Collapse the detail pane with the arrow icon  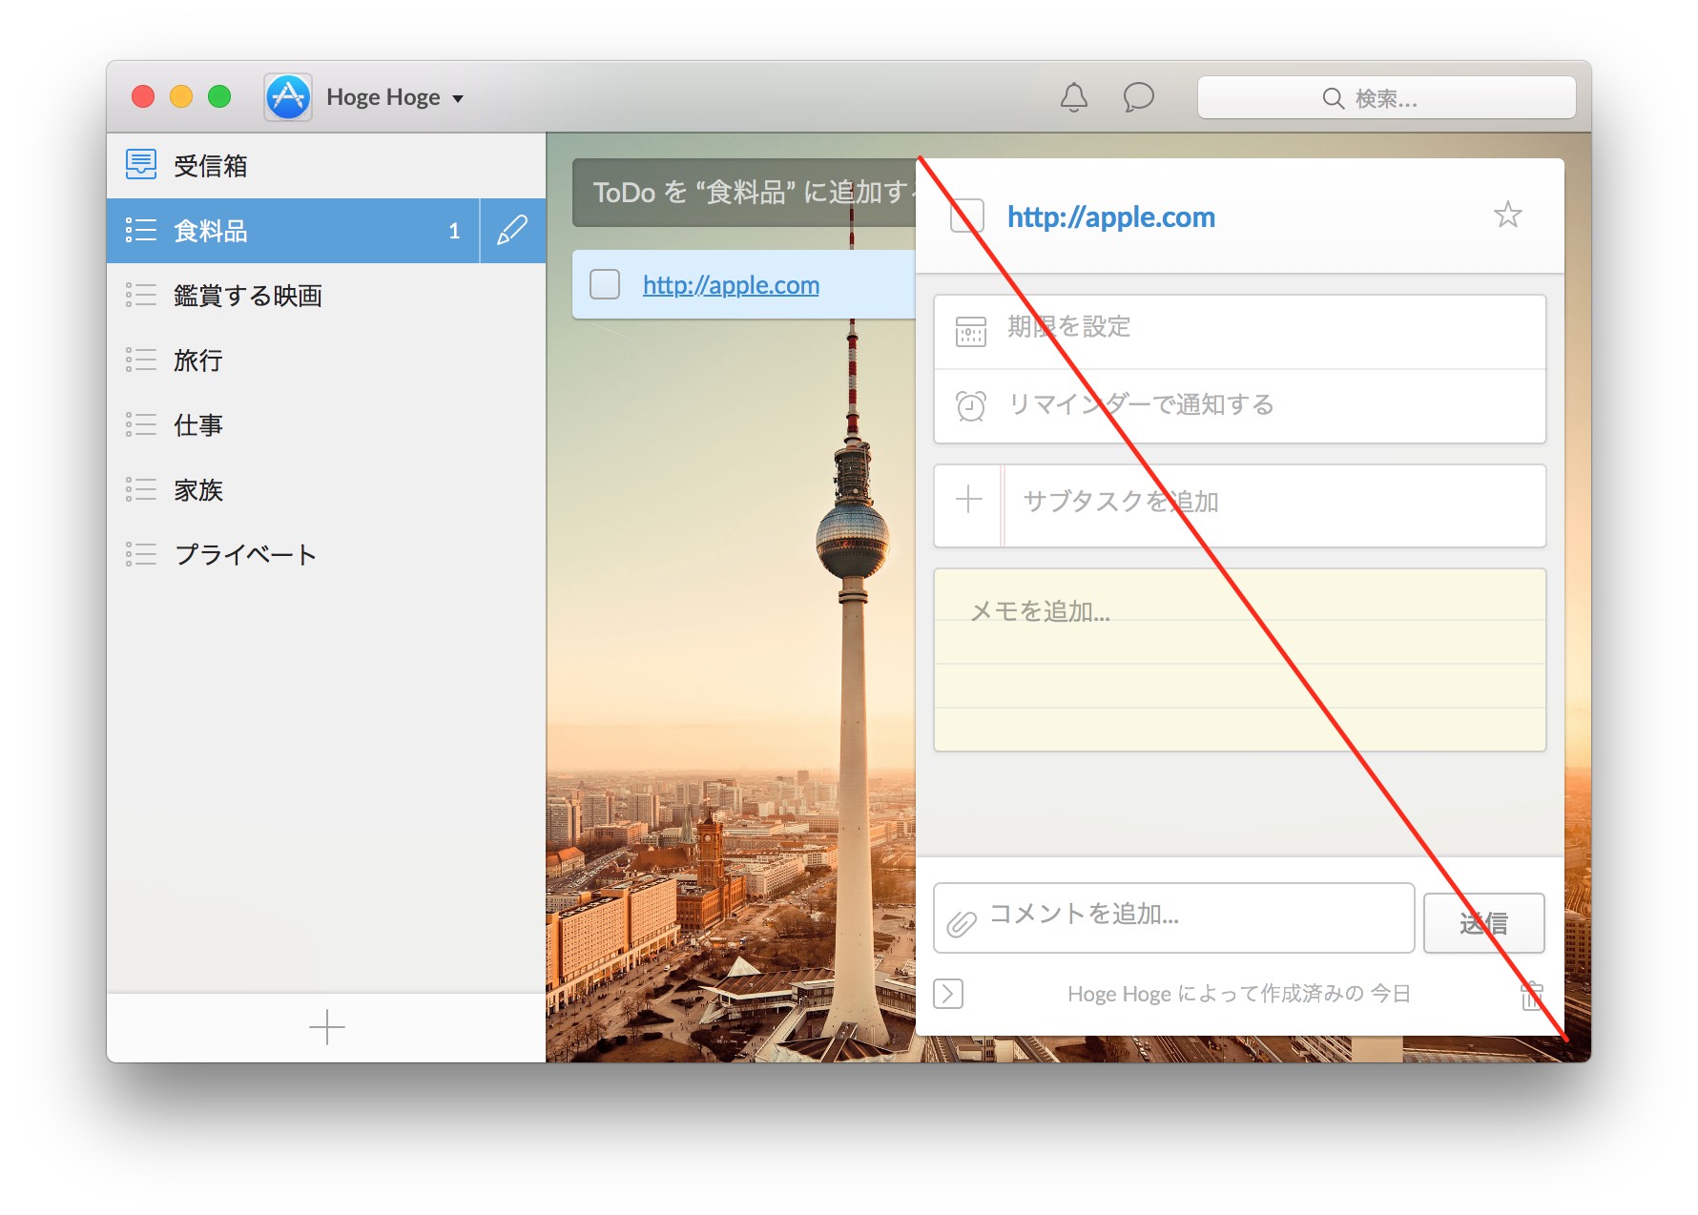click(948, 994)
